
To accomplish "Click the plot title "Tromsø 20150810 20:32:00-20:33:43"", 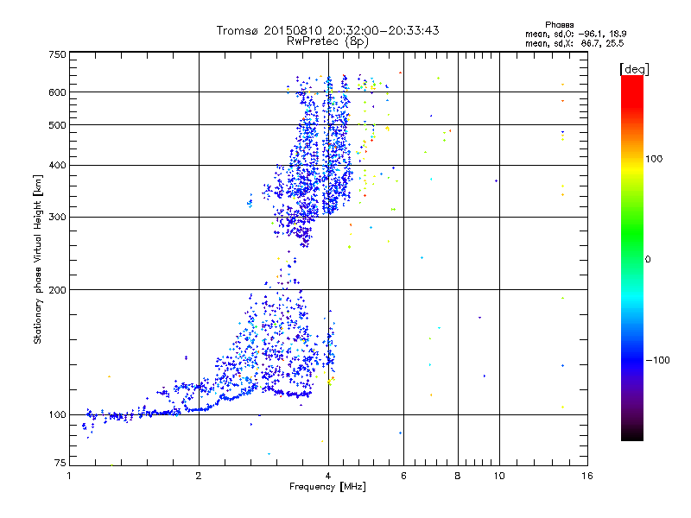I will [x=327, y=30].
